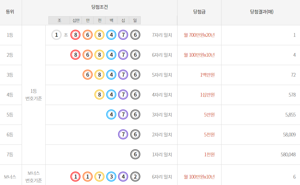Click the 1십만원 prize amount
The image size is (300, 185).
[207, 95]
